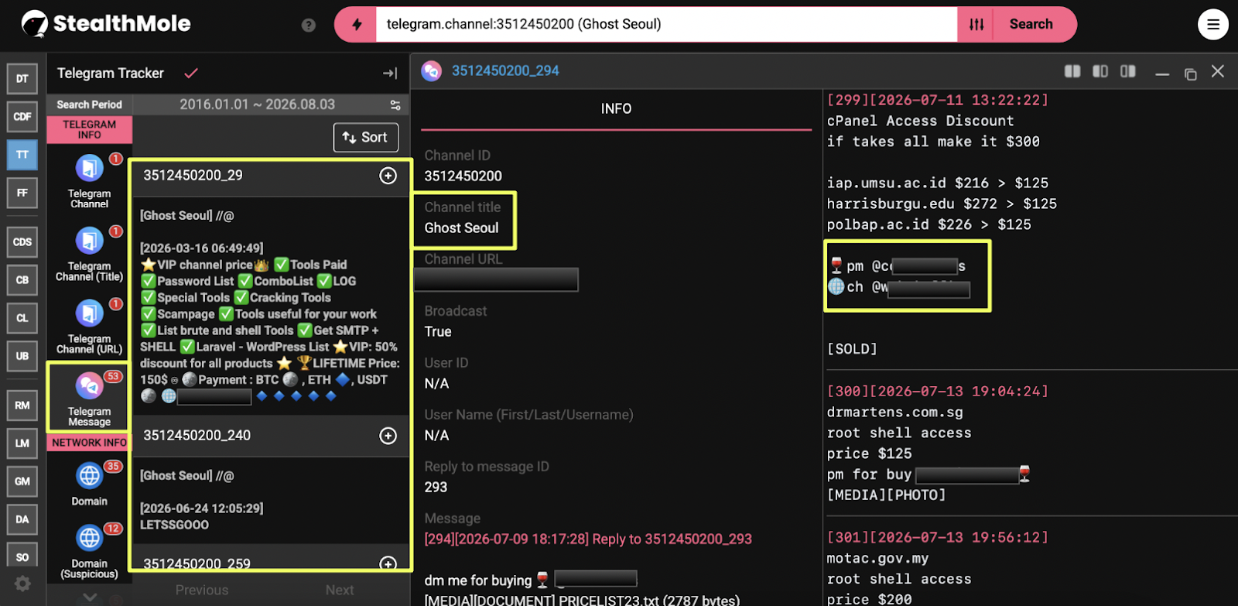Click the Telegram icon beside 3512450200_294
This screenshot has height=606, width=1238.
431,71
